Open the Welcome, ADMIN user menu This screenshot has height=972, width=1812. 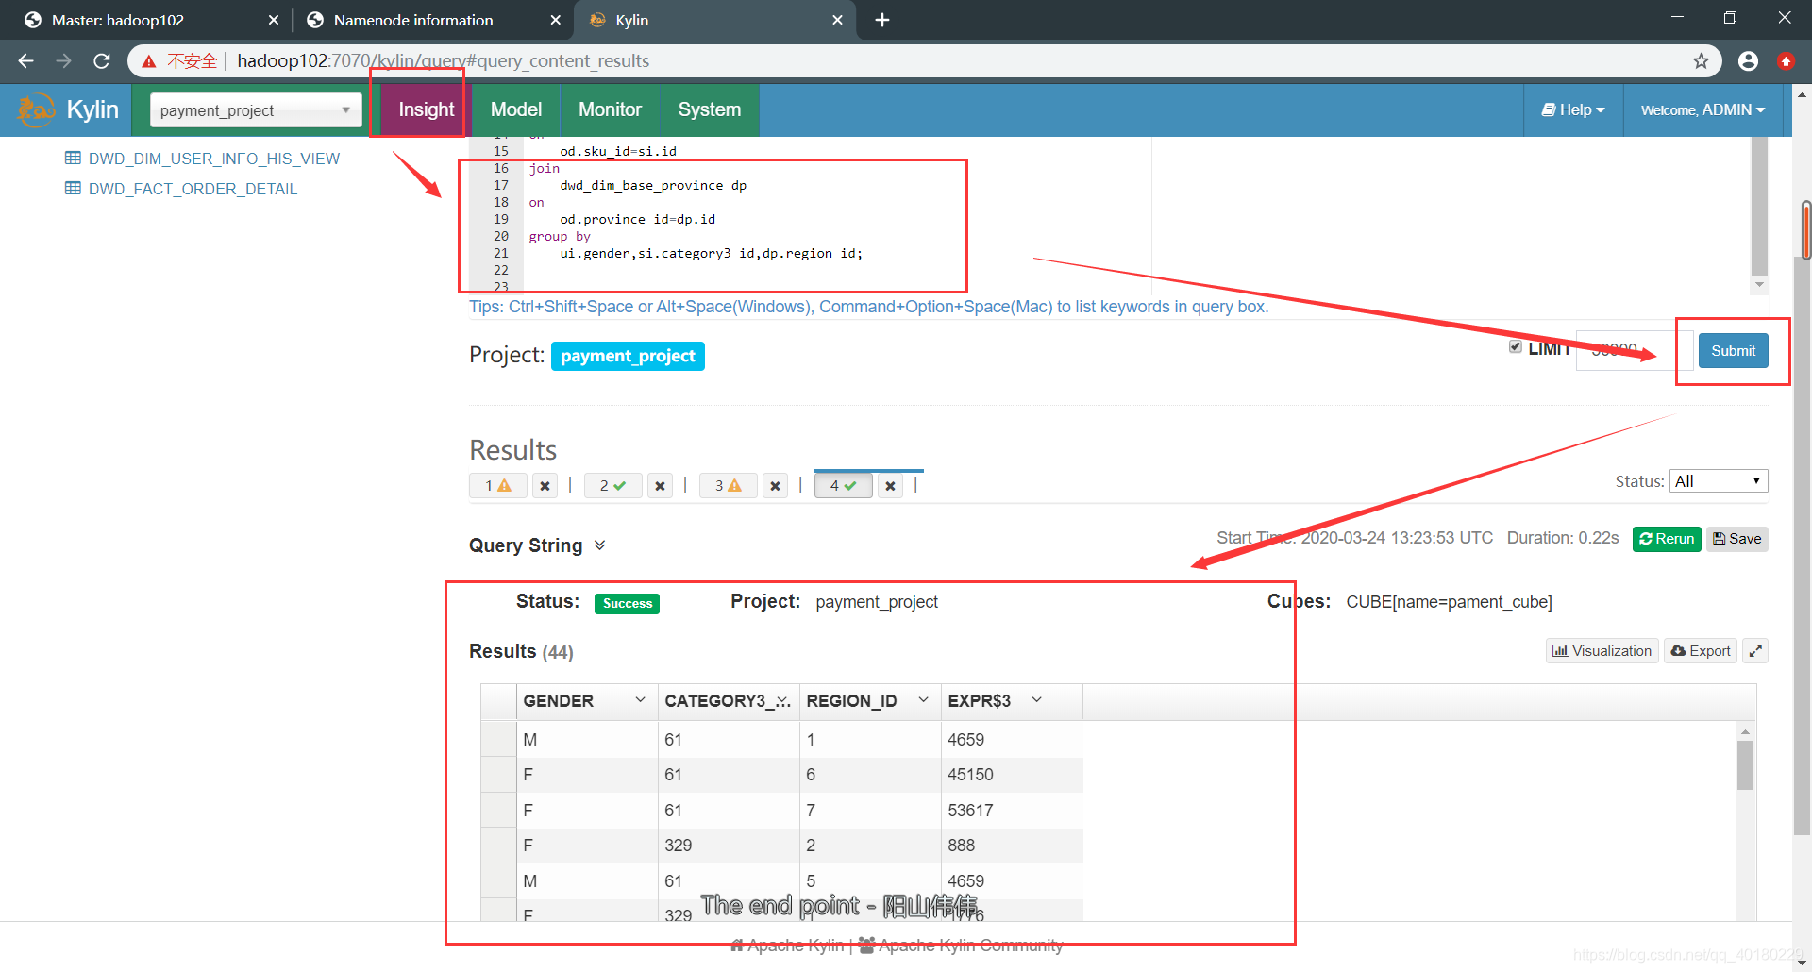(1703, 110)
